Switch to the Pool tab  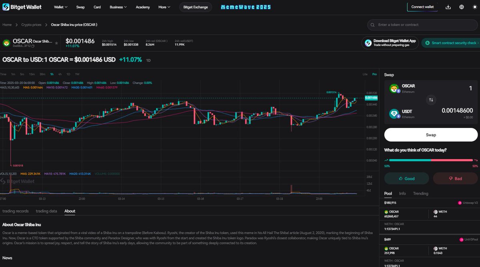point(388,193)
